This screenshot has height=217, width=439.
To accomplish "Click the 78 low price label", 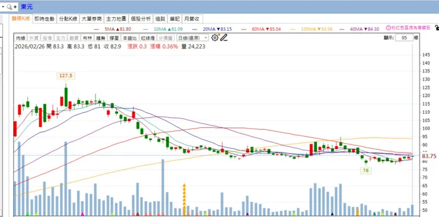I will point(365,171).
